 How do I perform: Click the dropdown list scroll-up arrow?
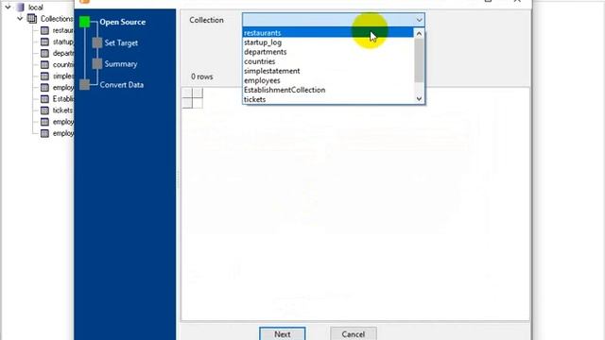point(419,34)
